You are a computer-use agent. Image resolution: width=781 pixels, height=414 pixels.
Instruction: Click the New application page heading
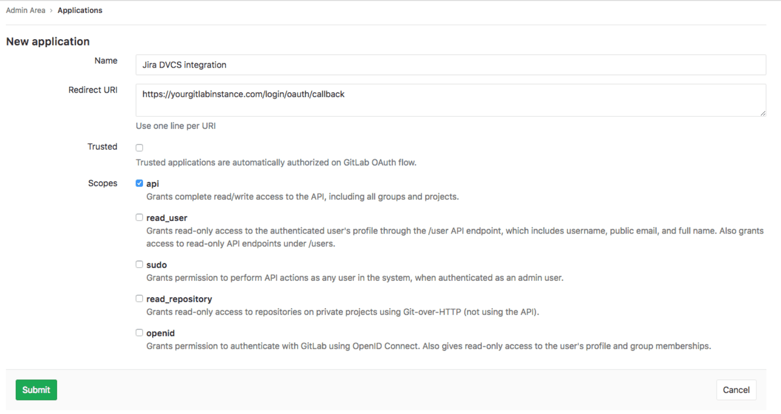(x=48, y=41)
